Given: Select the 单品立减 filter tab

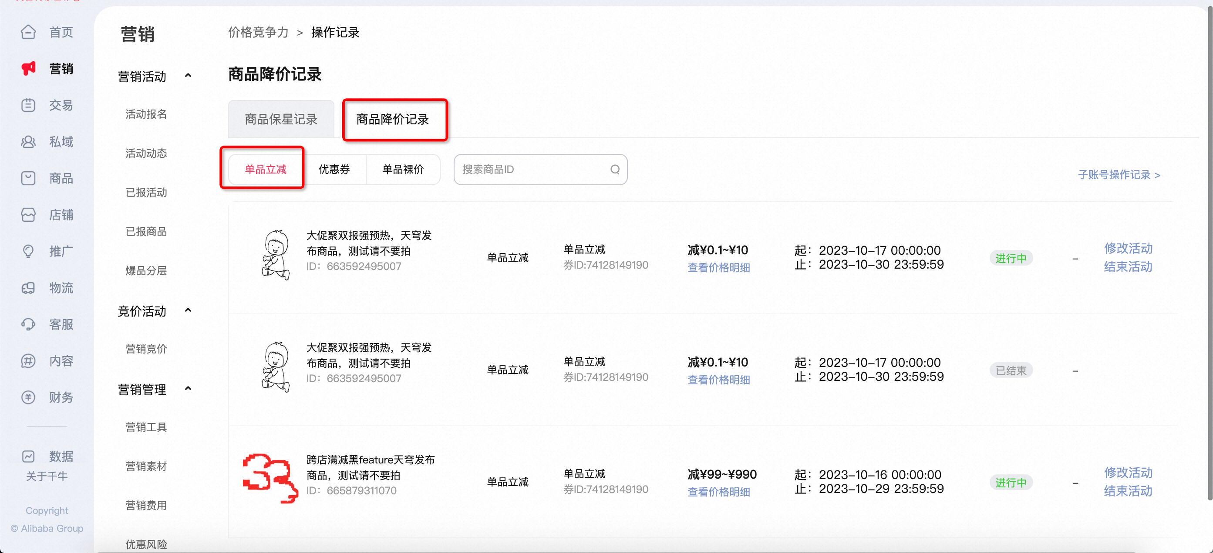Looking at the screenshot, I should click(266, 169).
